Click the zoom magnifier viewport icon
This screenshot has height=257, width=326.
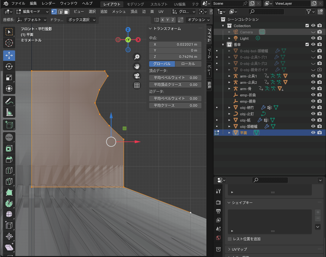137,57
